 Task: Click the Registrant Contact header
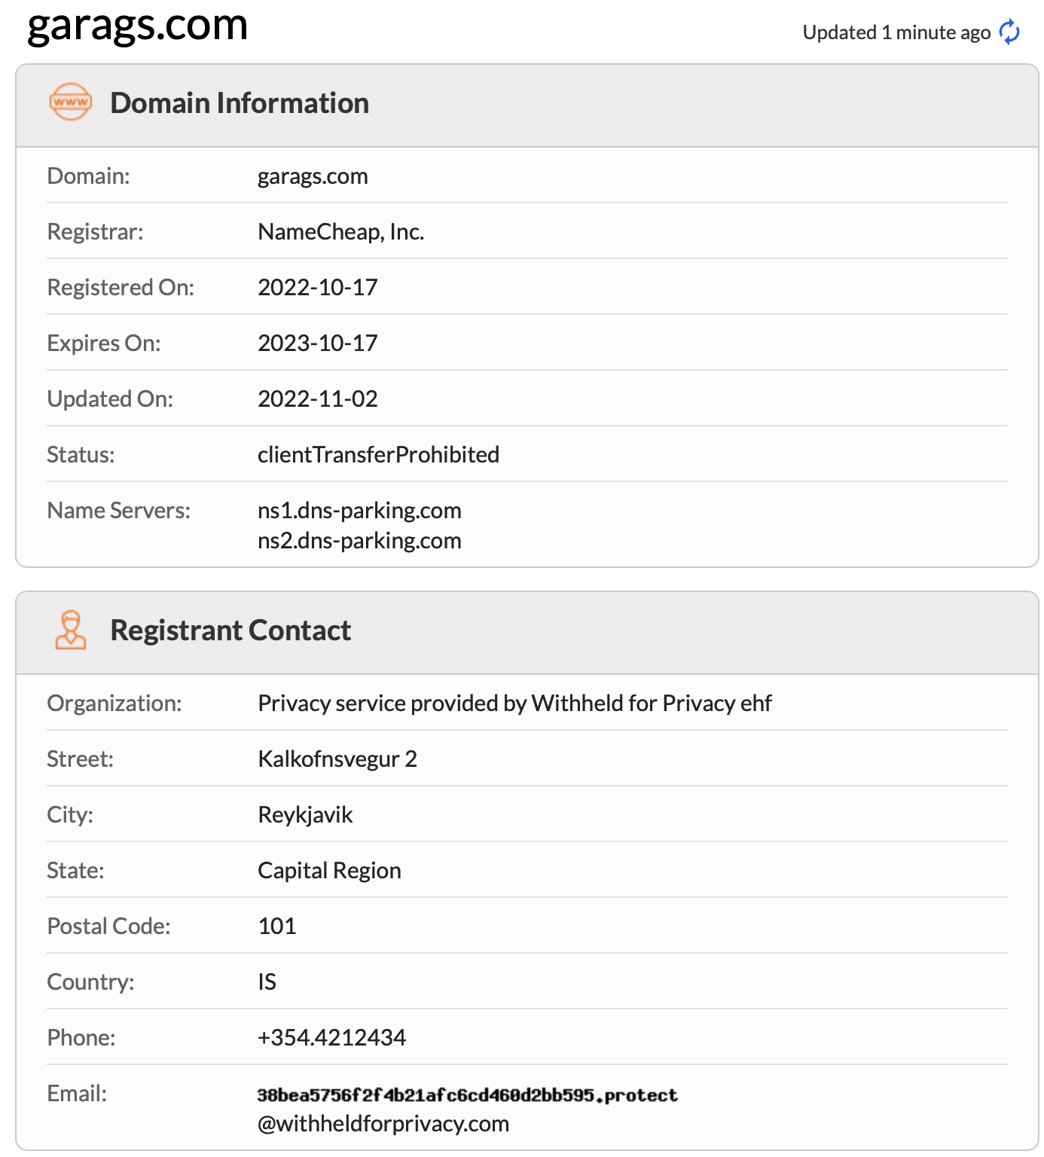point(230,630)
